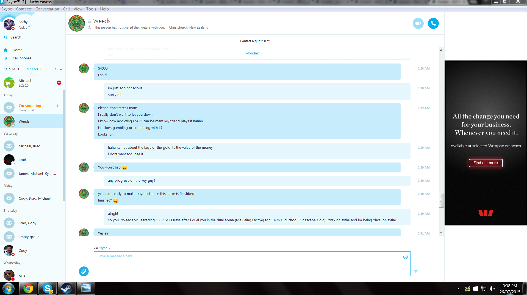Open the Cody, Brad, Michael group chat
The image size is (527, 295).
31,198
